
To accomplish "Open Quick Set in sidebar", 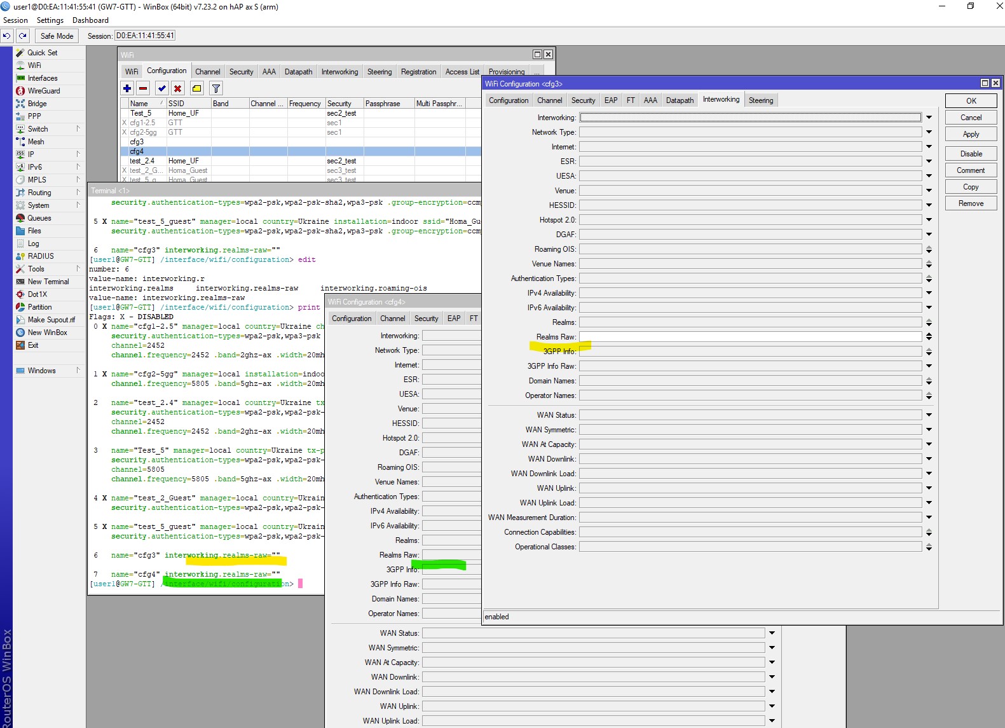I will (42, 53).
